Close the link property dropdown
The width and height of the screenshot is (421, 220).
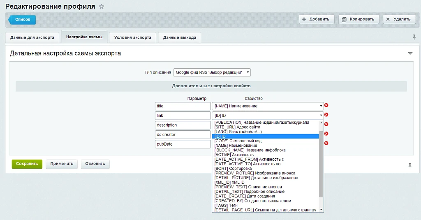tap(268, 116)
